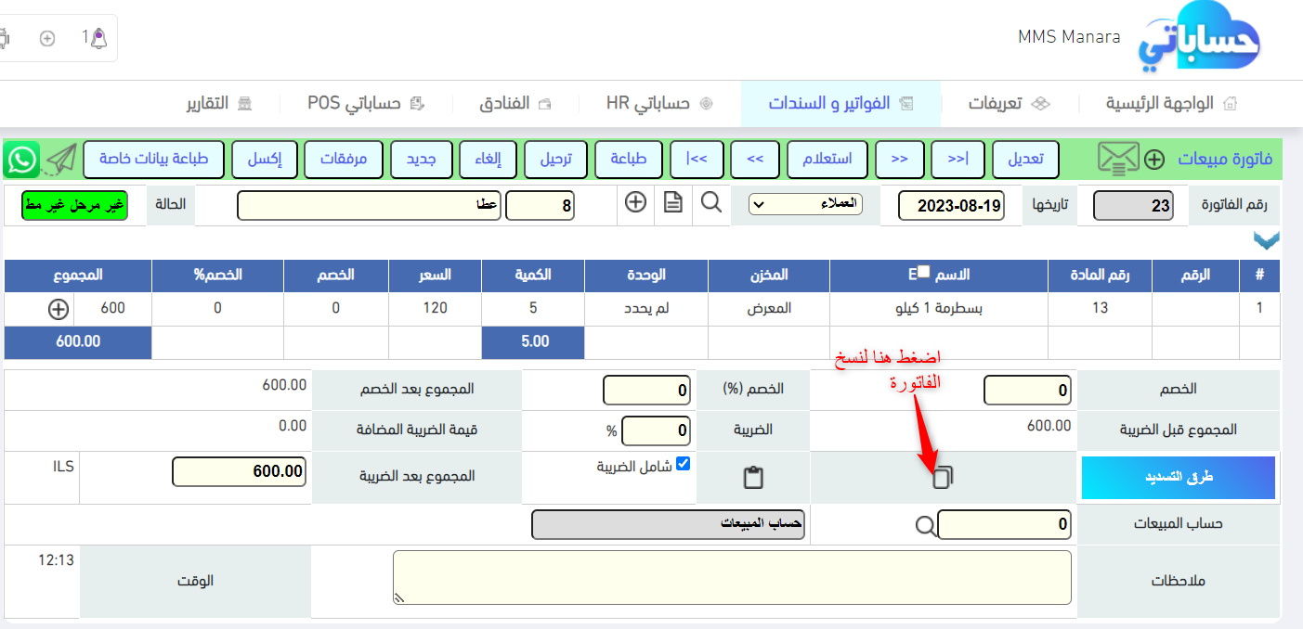The image size is (1303, 629).
Task: Toggle the E checkbox in الاسم header
Action: coord(924,271)
